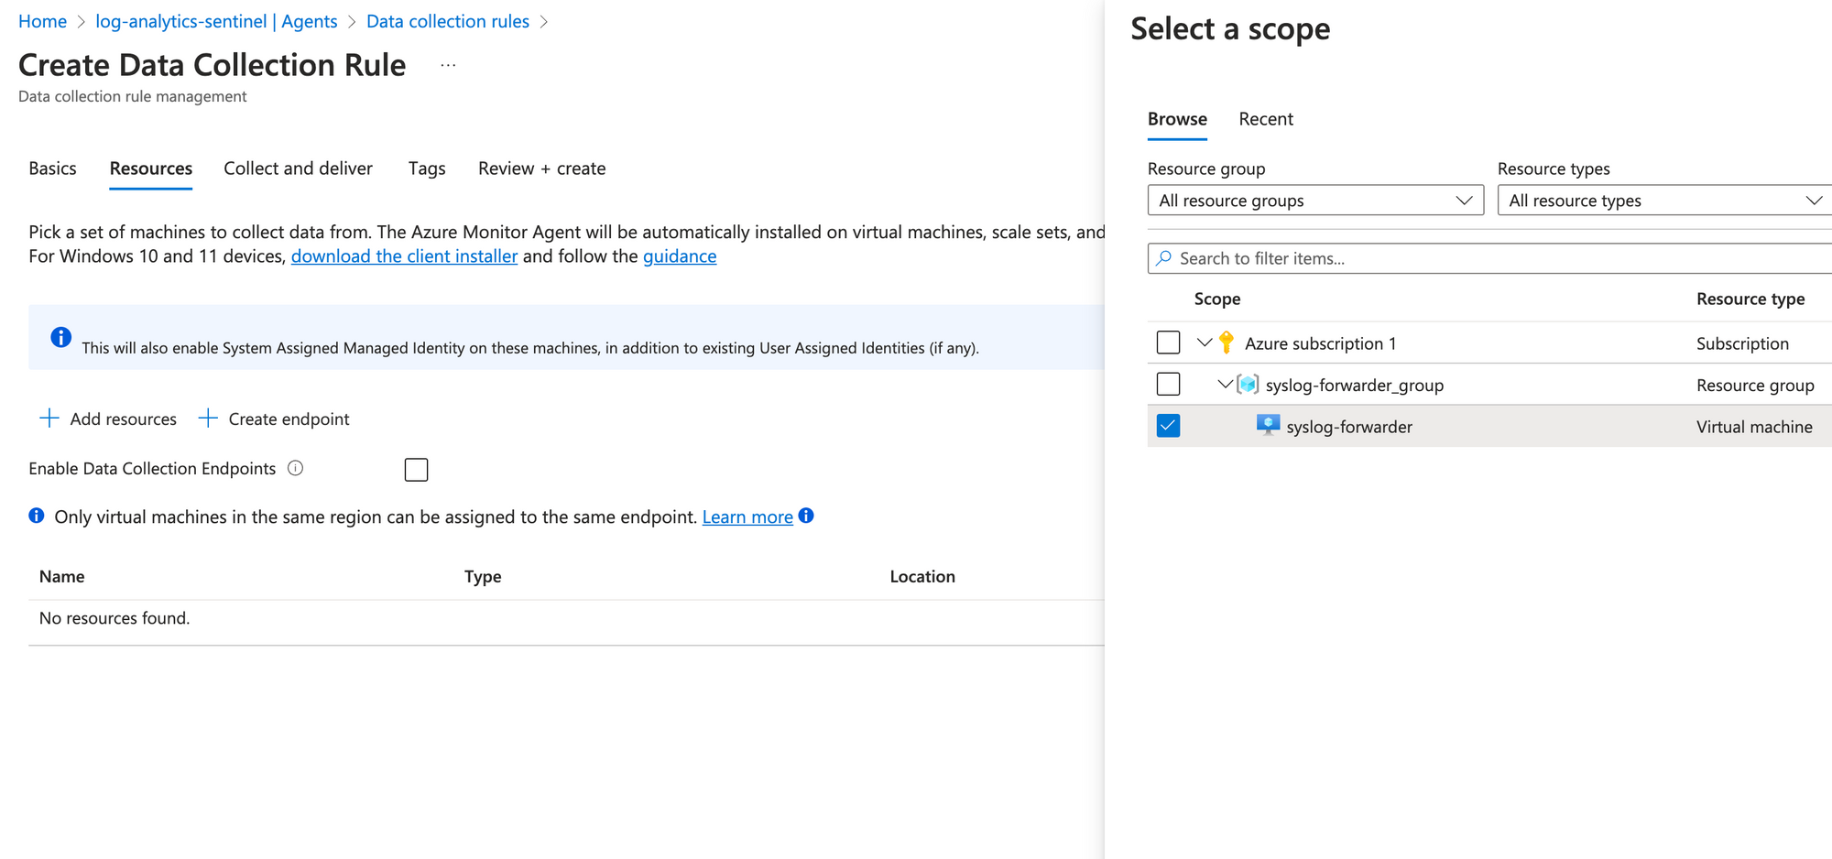Open the Review + create tab
The image size is (1832, 859).
(x=541, y=169)
